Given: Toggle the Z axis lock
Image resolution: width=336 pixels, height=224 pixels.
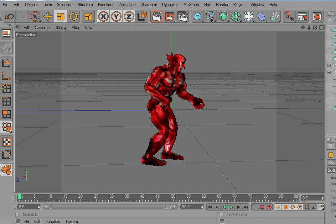Looking at the screenshot, I should [x=129, y=16].
